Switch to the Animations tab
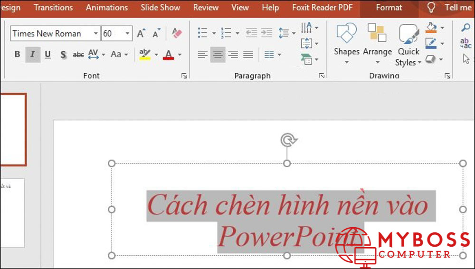Image resolution: width=475 pixels, height=269 pixels. [106, 8]
